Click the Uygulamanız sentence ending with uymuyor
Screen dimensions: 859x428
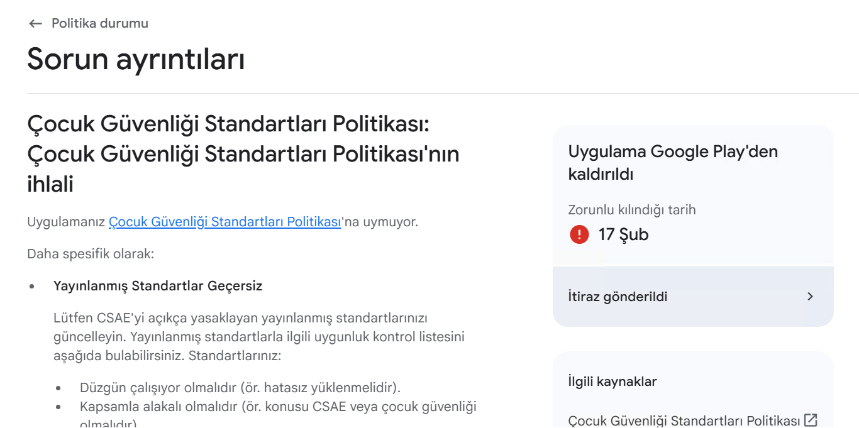tap(223, 222)
